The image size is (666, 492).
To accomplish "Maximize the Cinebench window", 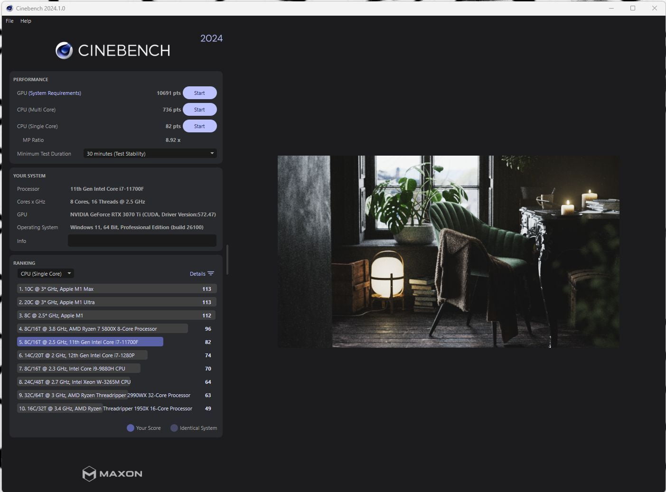I will click(x=633, y=8).
